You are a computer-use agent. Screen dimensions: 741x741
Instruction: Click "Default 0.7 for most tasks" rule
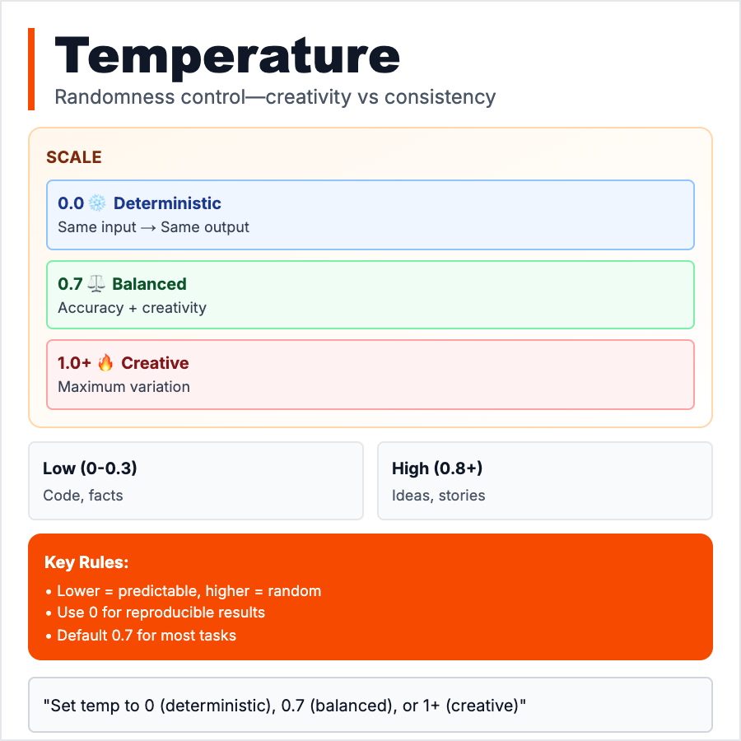tap(146, 636)
